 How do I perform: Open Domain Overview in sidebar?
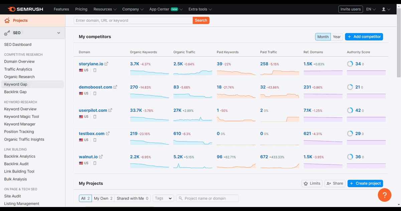pos(19,62)
